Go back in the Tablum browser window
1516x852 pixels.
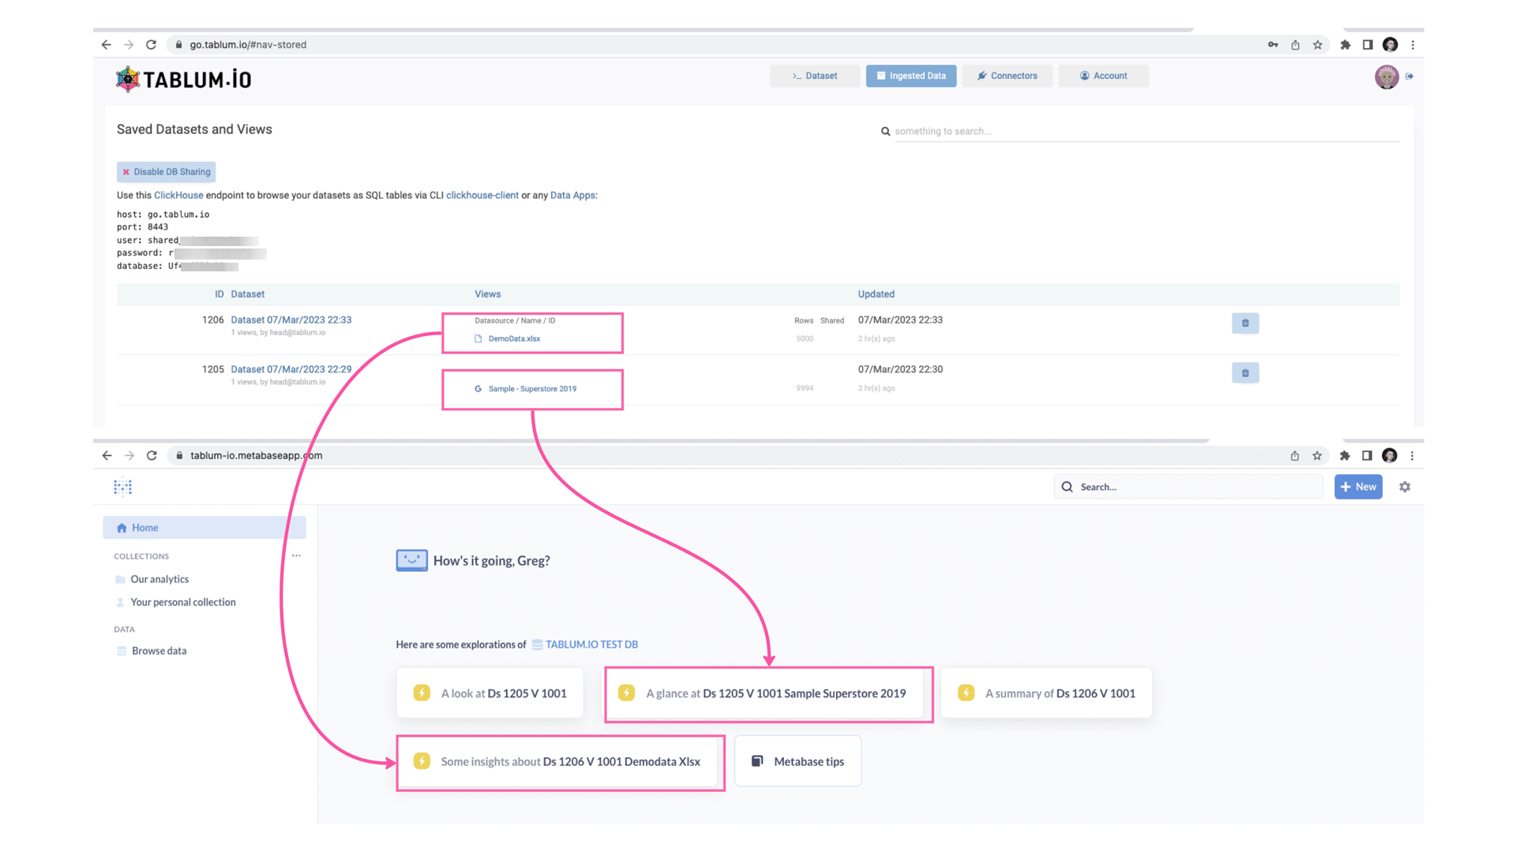pyautogui.click(x=107, y=45)
